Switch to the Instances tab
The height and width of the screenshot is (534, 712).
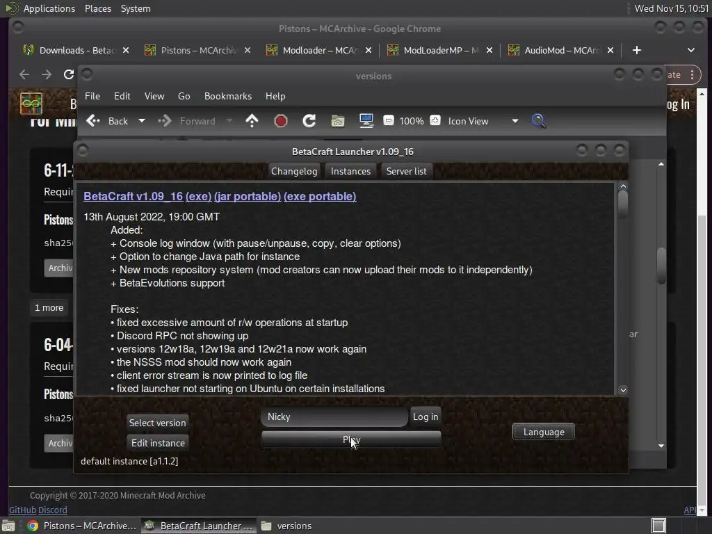[x=350, y=171]
